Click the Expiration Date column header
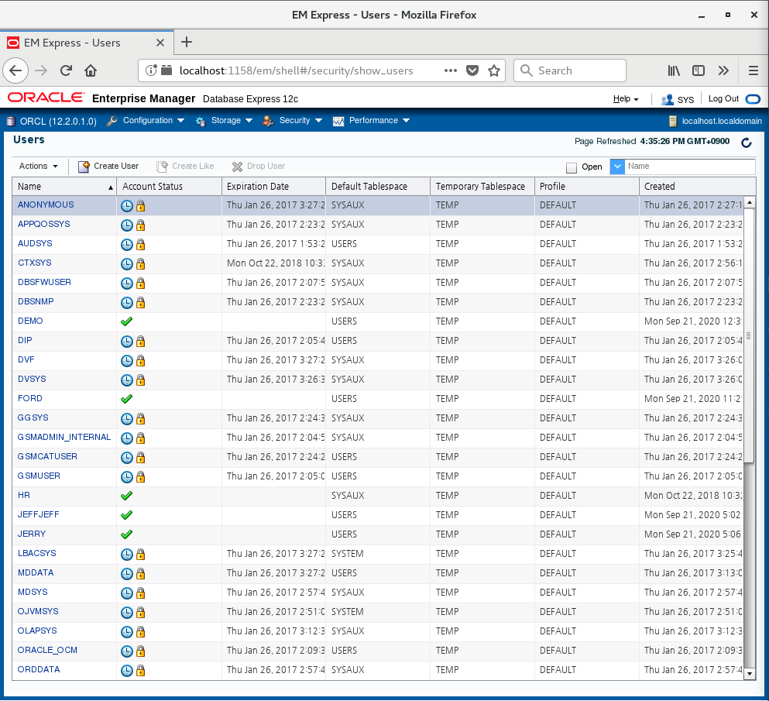 click(x=273, y=187)
